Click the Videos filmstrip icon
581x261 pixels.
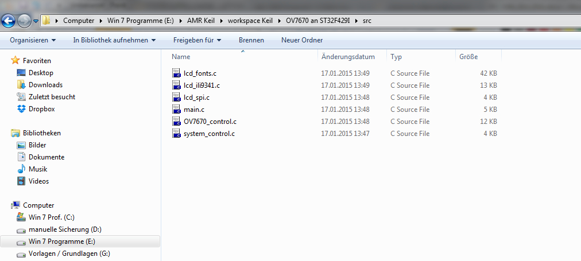click(21, 181)
